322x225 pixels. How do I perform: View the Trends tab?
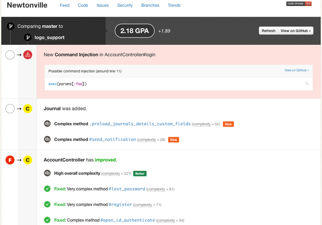pos(174,6)
